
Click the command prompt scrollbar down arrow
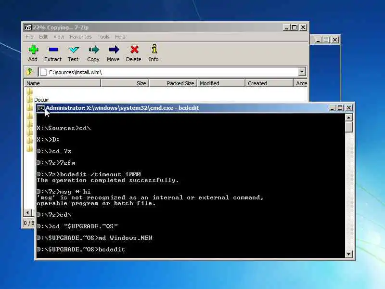pyautogui.click(x=348, y=254)
